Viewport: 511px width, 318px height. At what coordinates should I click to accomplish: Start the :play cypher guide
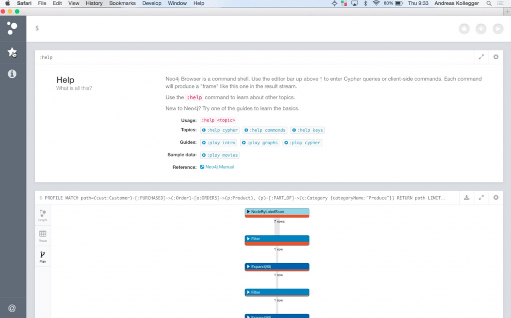(302, 143)
